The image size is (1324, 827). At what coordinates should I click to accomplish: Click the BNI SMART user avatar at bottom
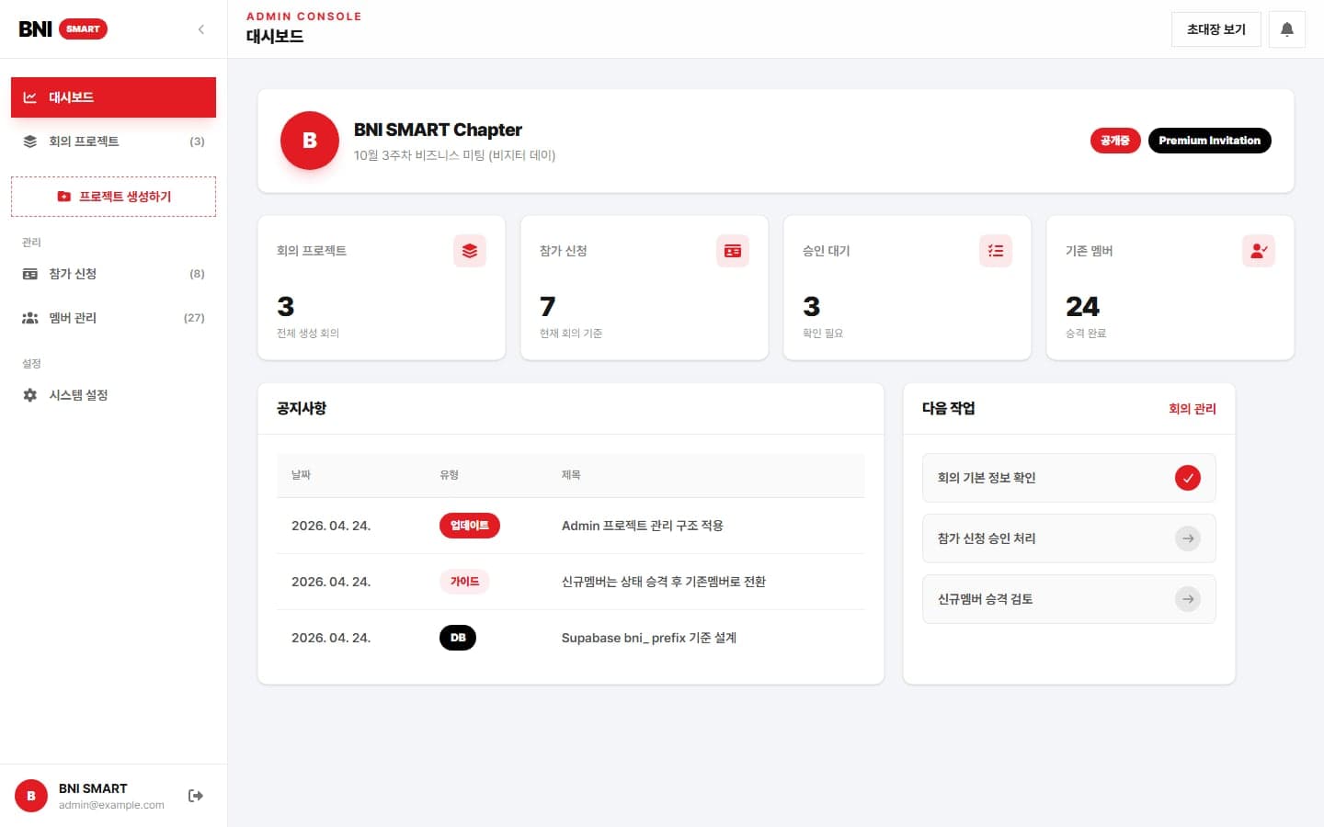[31, 796]
